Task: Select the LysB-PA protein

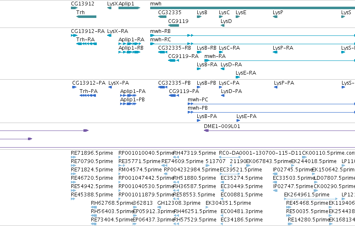Action: [x=199, y=121]
